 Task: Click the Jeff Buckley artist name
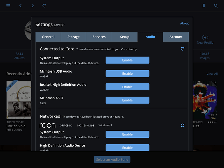[x=14, y=130]
